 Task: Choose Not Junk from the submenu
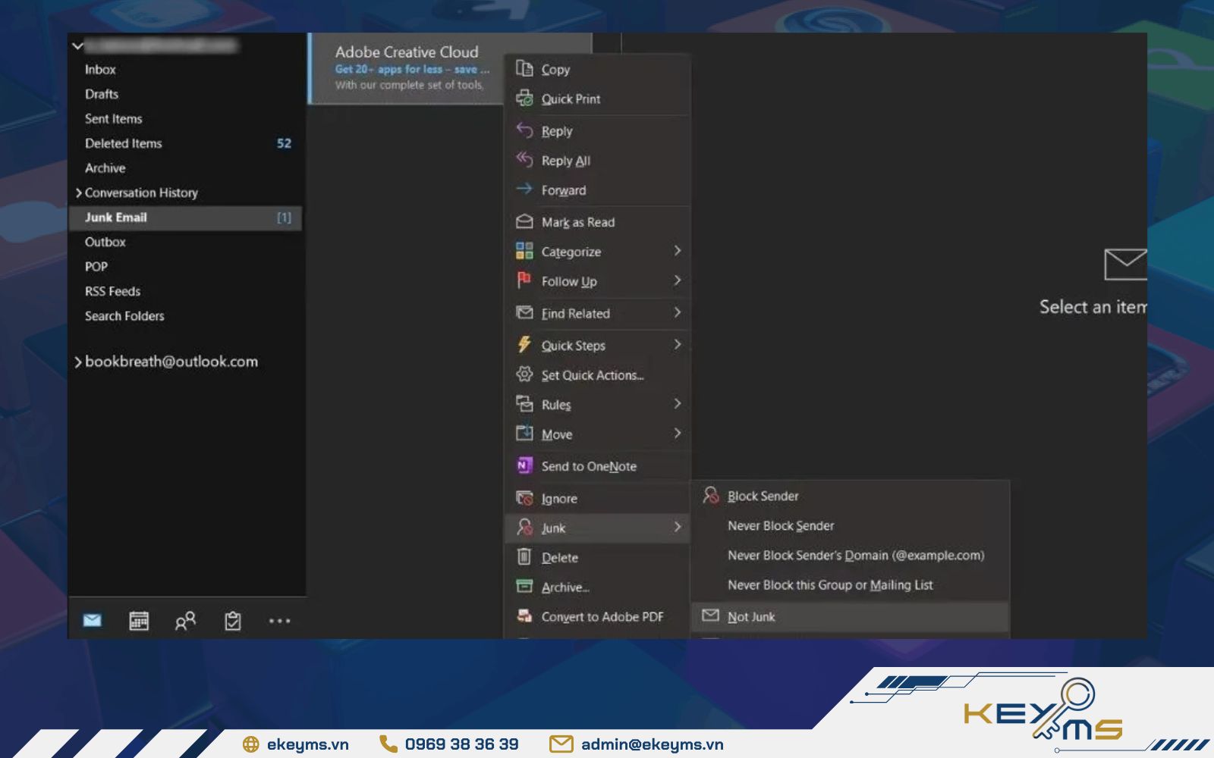click(751, 617)
